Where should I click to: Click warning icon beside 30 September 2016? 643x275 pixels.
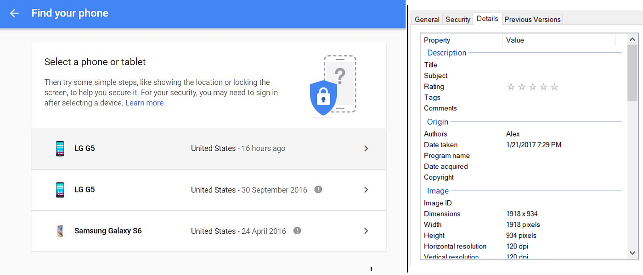tap(318, 189)
